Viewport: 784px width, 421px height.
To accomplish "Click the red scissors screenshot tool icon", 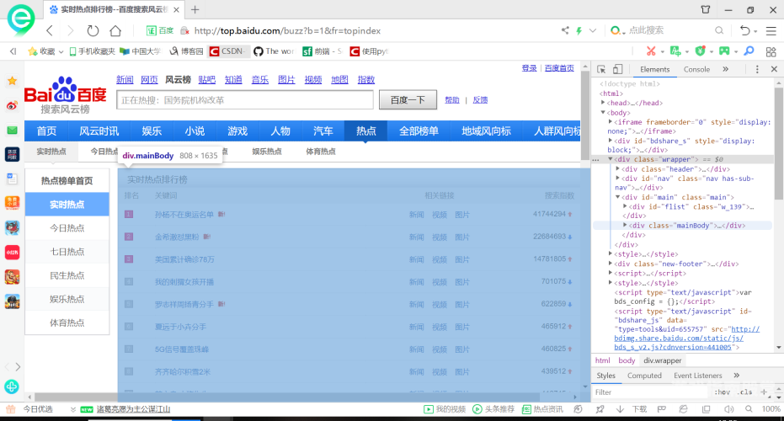I will click(x=650, y=51).
